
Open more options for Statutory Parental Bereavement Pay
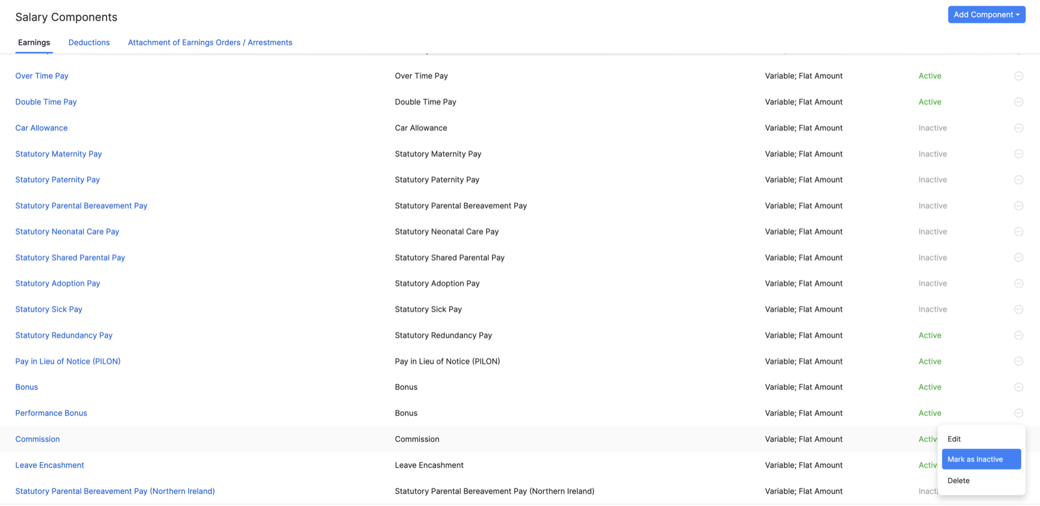coord(1019,206)
